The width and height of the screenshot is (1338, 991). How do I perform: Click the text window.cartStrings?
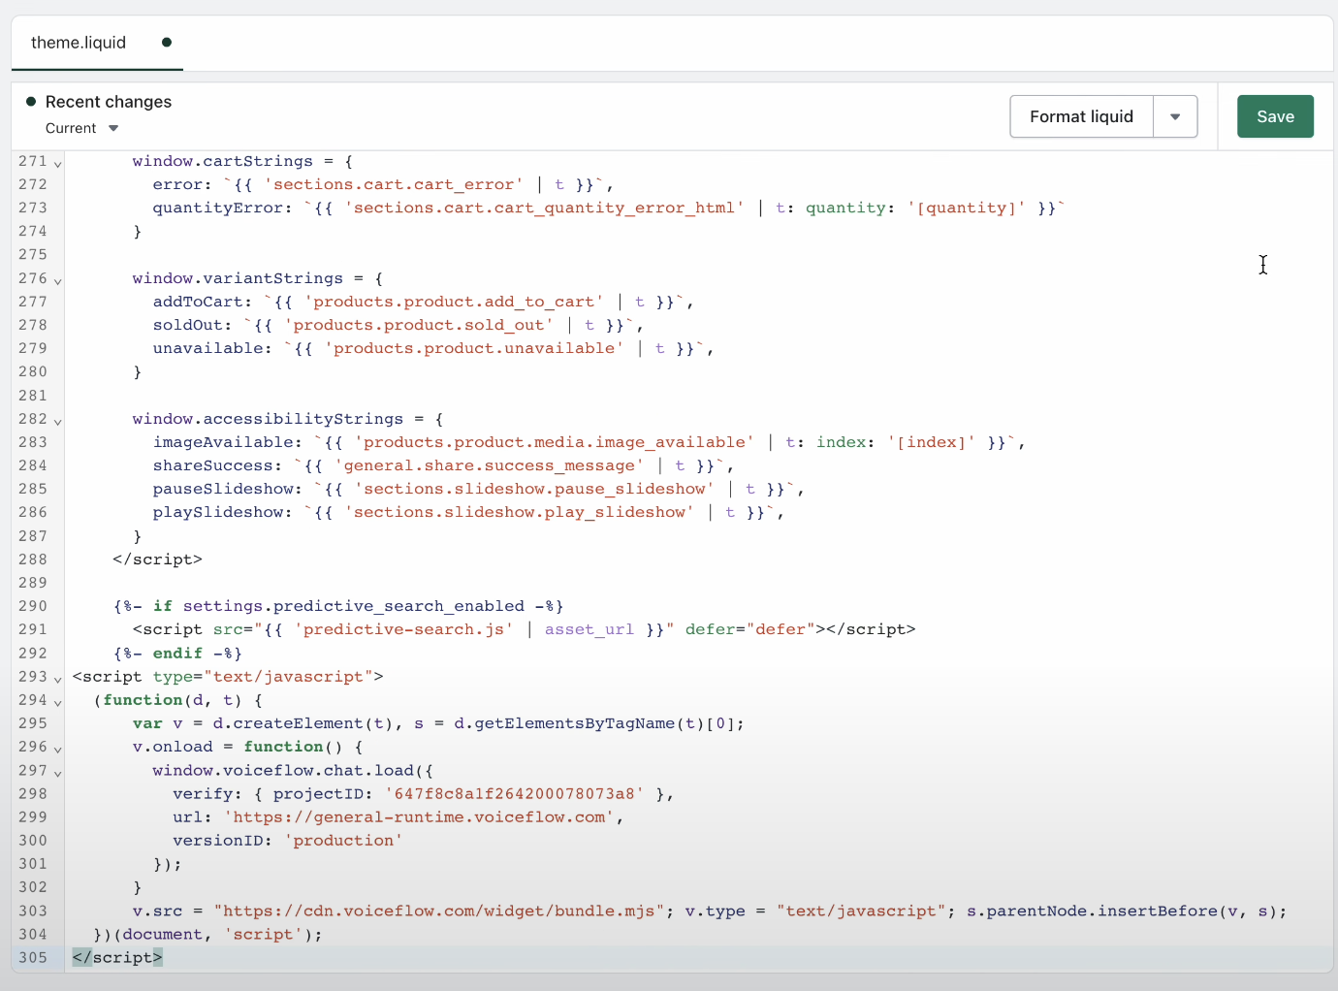222,161
